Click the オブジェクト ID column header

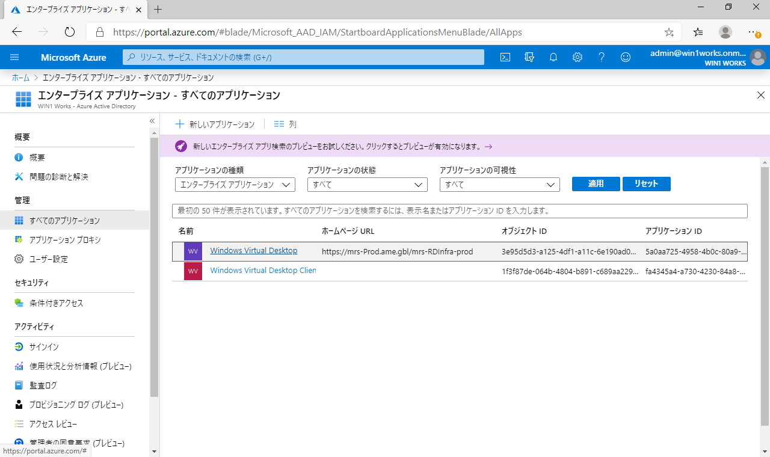(524, 231)
